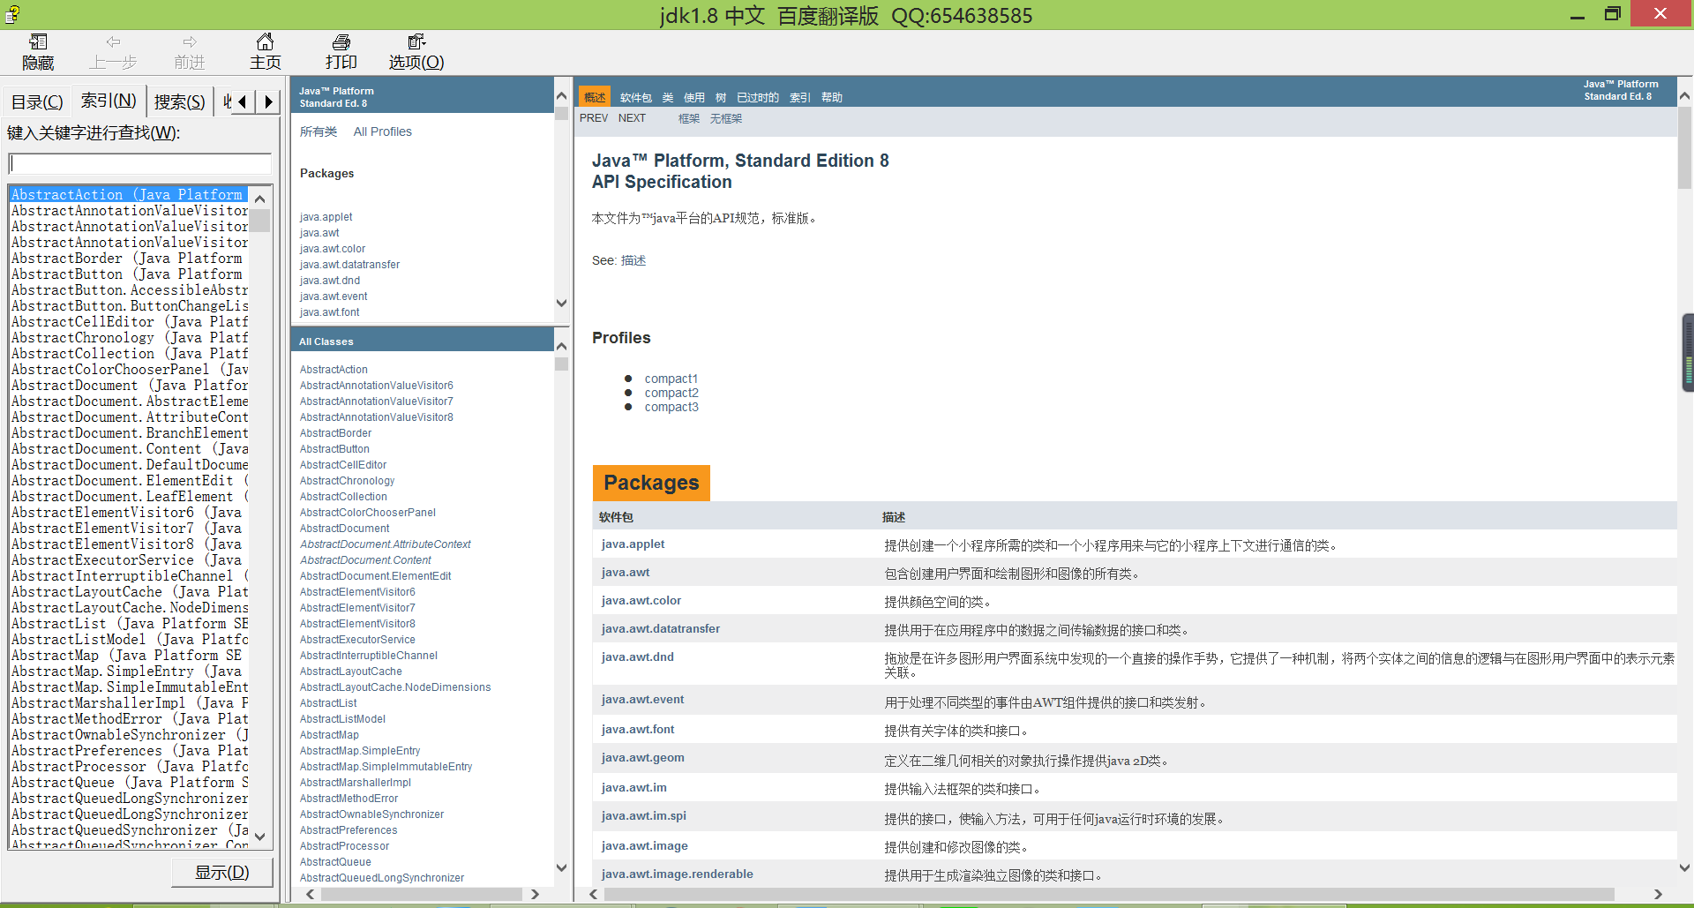Image resolution: width=1694 pixels, height=908 pixels.
Task: Select AbstractCollection index entry
Action: click(x=129, y=353)
